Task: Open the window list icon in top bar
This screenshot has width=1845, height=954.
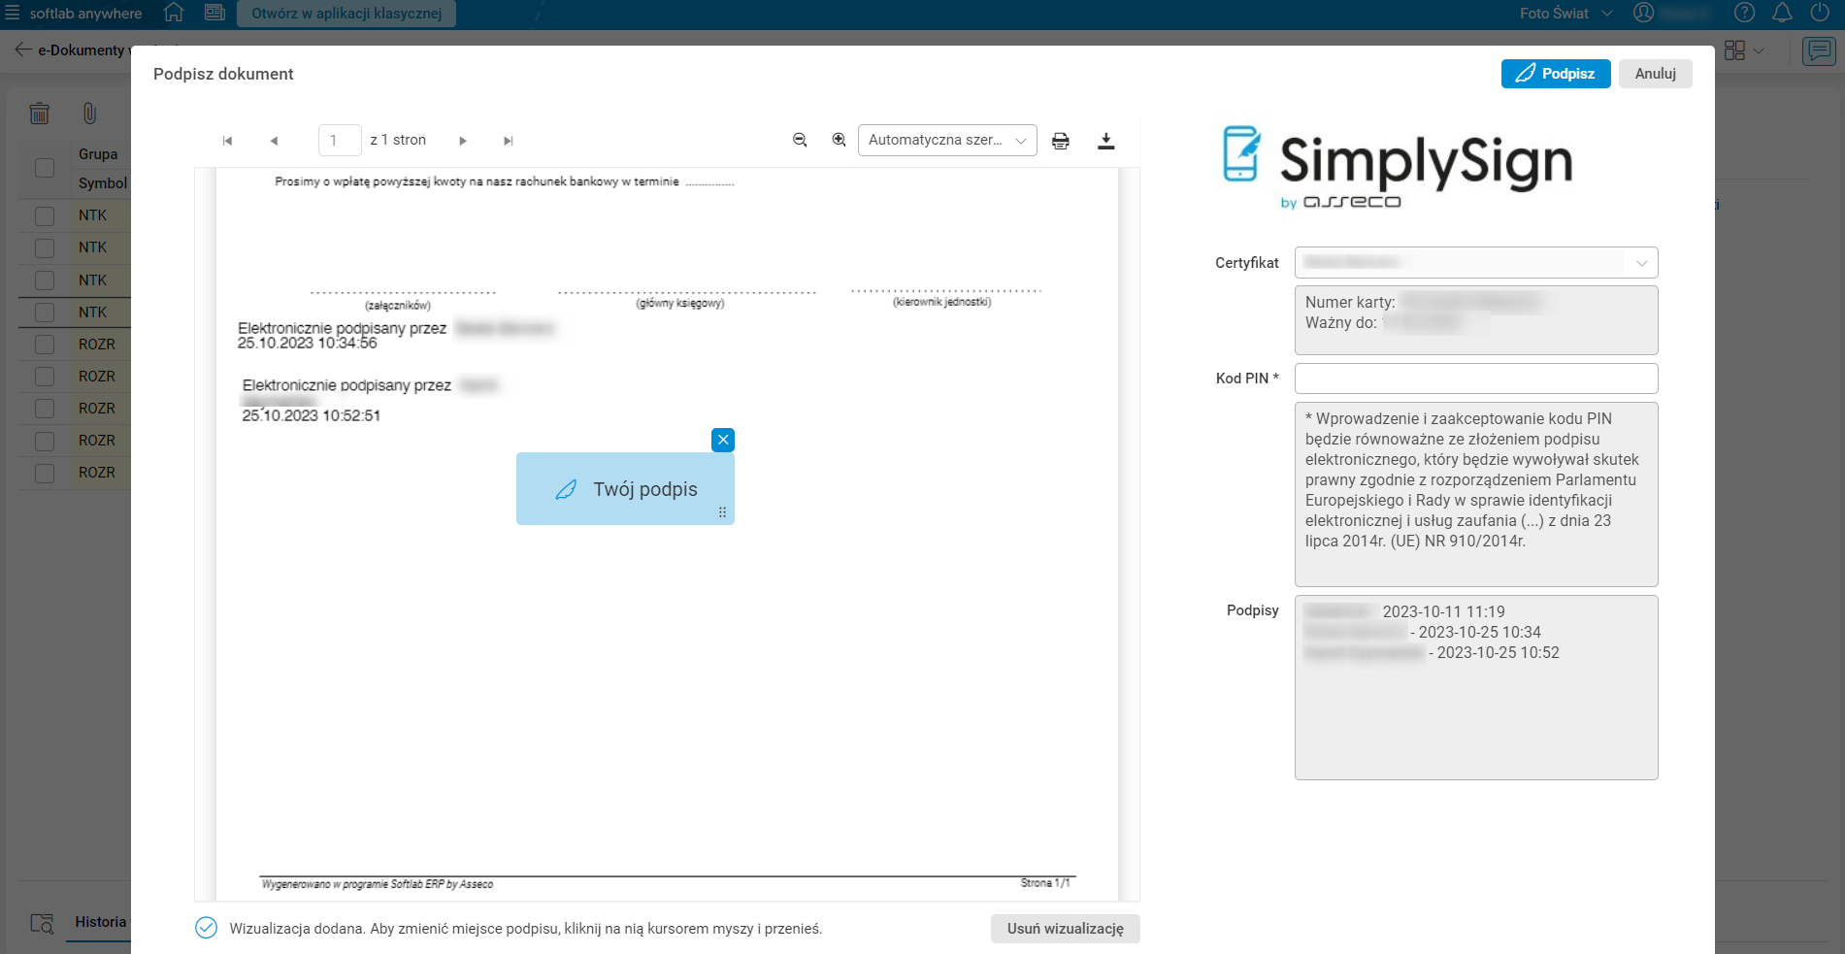Action: point(215,13)
